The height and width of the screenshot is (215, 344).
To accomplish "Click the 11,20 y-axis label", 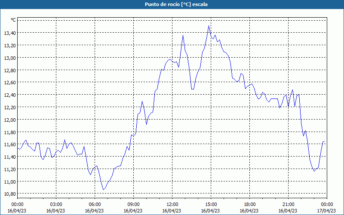I will (10, 169).
